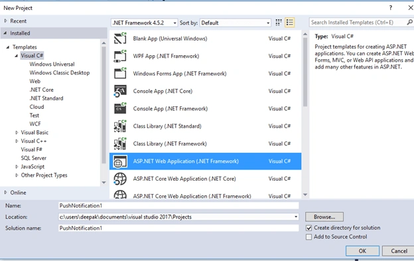Click the Console App (.NET Core) icon
This screenshot has height=261, width=414.
point(120,91)
